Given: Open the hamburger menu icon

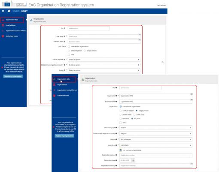Looking at the screenshot, I should pyautogui.click(x=3, y=11).
